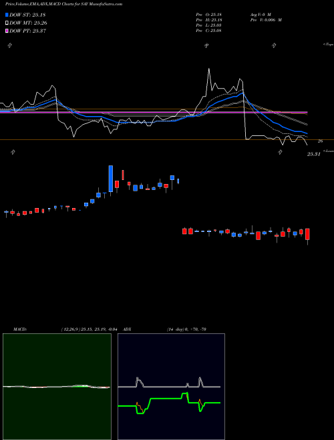Click the 'Pre O:' open price value
334x440 pixels.
click(x=209, y=15)
